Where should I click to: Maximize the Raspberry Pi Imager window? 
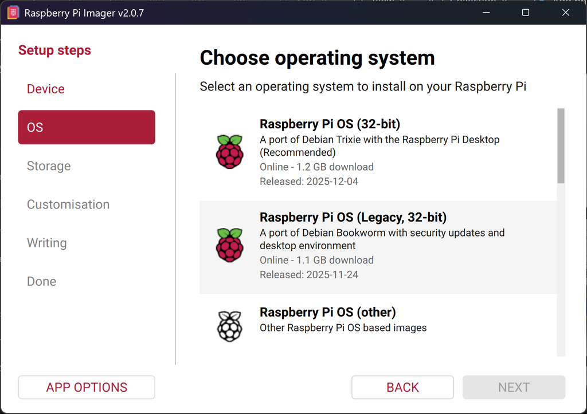[526, 13]
